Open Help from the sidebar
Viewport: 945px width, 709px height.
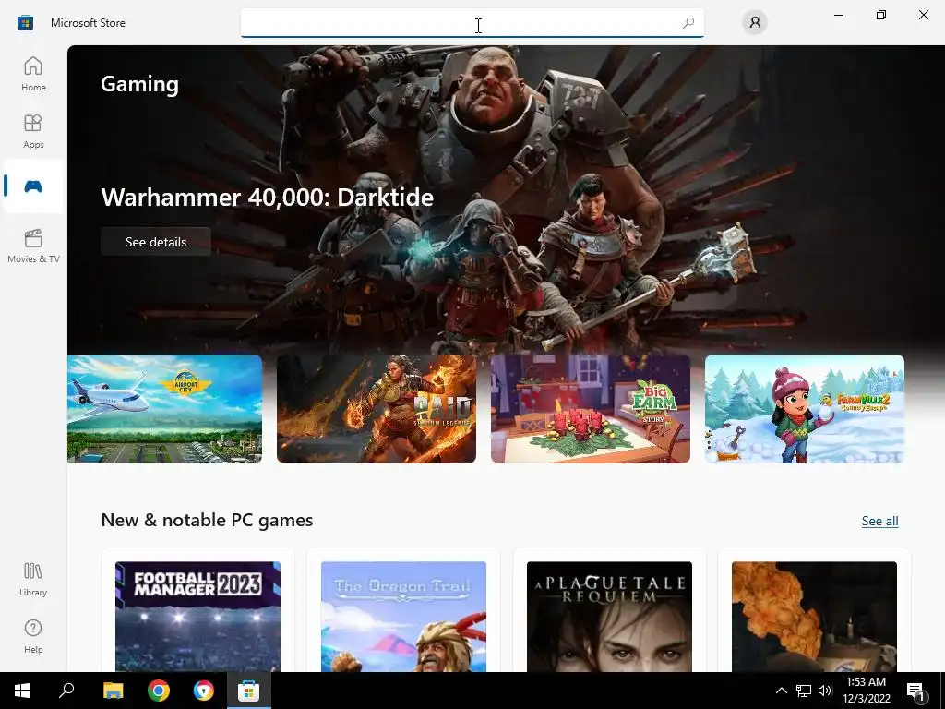(x=33, y=636)
